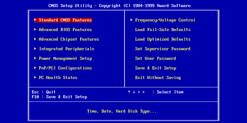
Task: Click arrow beside Advanced Chipset Features
Action: pyautogui.click(x=35, y=39)
